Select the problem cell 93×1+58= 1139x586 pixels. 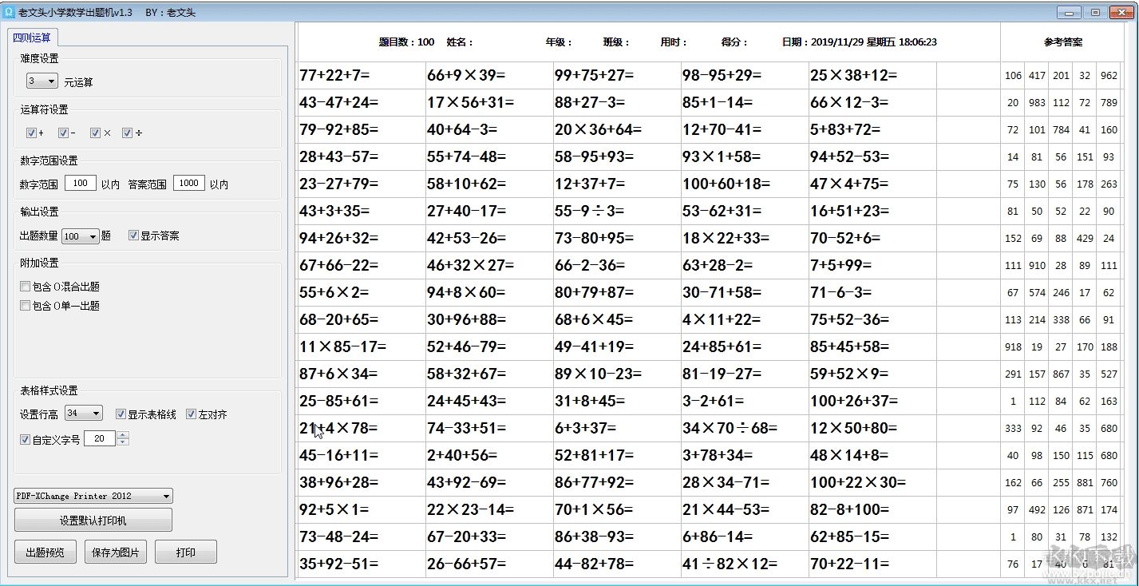coord(745,157)
